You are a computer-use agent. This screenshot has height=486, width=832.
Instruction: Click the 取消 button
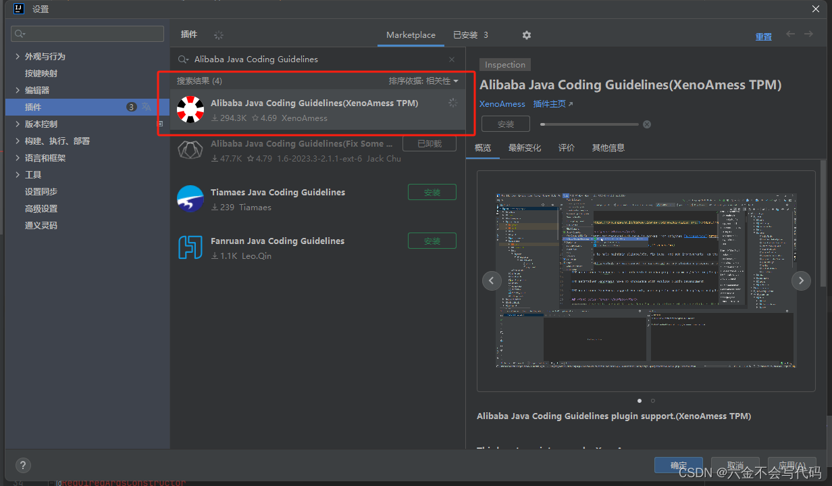(x=735, y=466)
